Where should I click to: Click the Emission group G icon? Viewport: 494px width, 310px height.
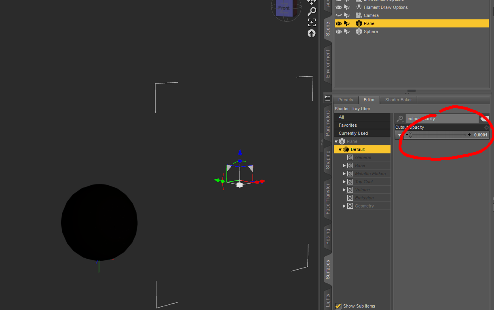350,198
